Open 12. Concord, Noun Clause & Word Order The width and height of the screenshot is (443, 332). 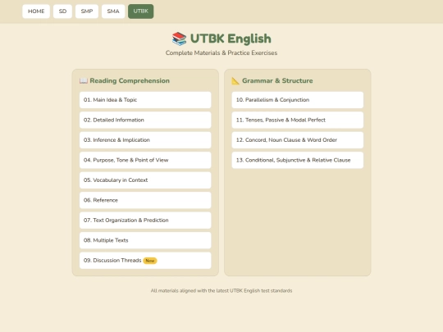(298, 140)
